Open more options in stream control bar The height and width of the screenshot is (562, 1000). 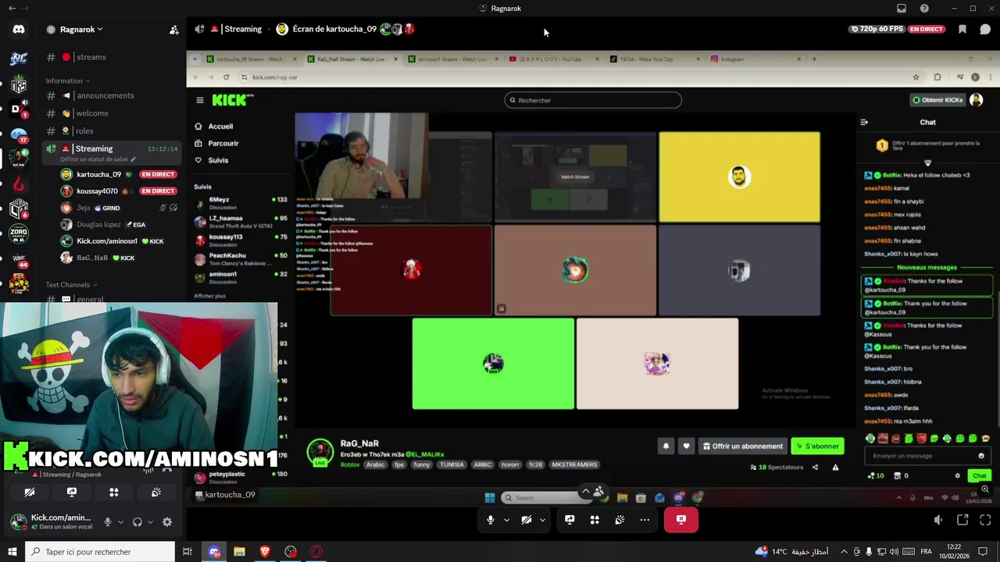(645, 520)
